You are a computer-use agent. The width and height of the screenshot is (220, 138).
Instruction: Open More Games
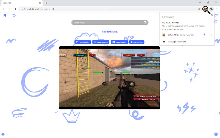pos(119,42)
